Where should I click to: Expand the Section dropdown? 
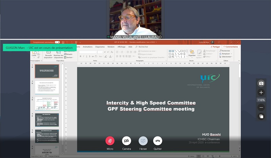click(x=69, y=57)
